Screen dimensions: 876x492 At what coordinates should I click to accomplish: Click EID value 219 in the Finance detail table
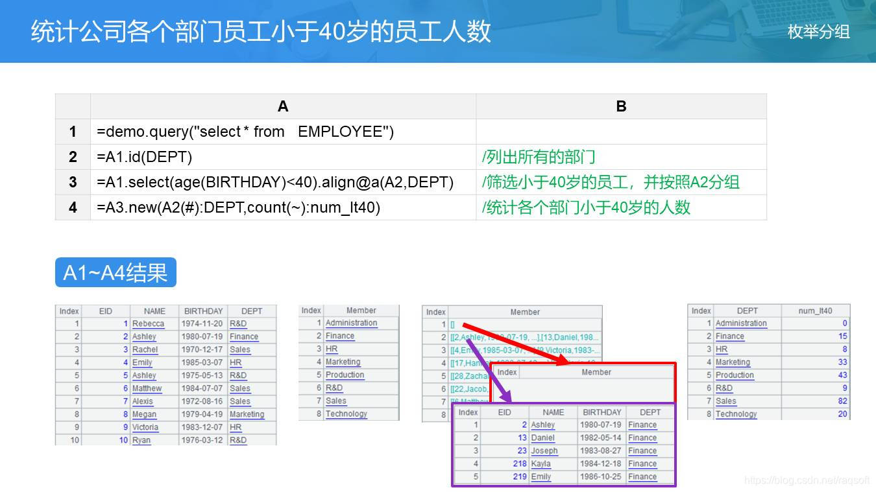pos(520,477)
